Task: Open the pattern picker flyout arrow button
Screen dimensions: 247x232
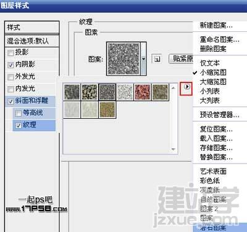Action: tap(186, 87)
